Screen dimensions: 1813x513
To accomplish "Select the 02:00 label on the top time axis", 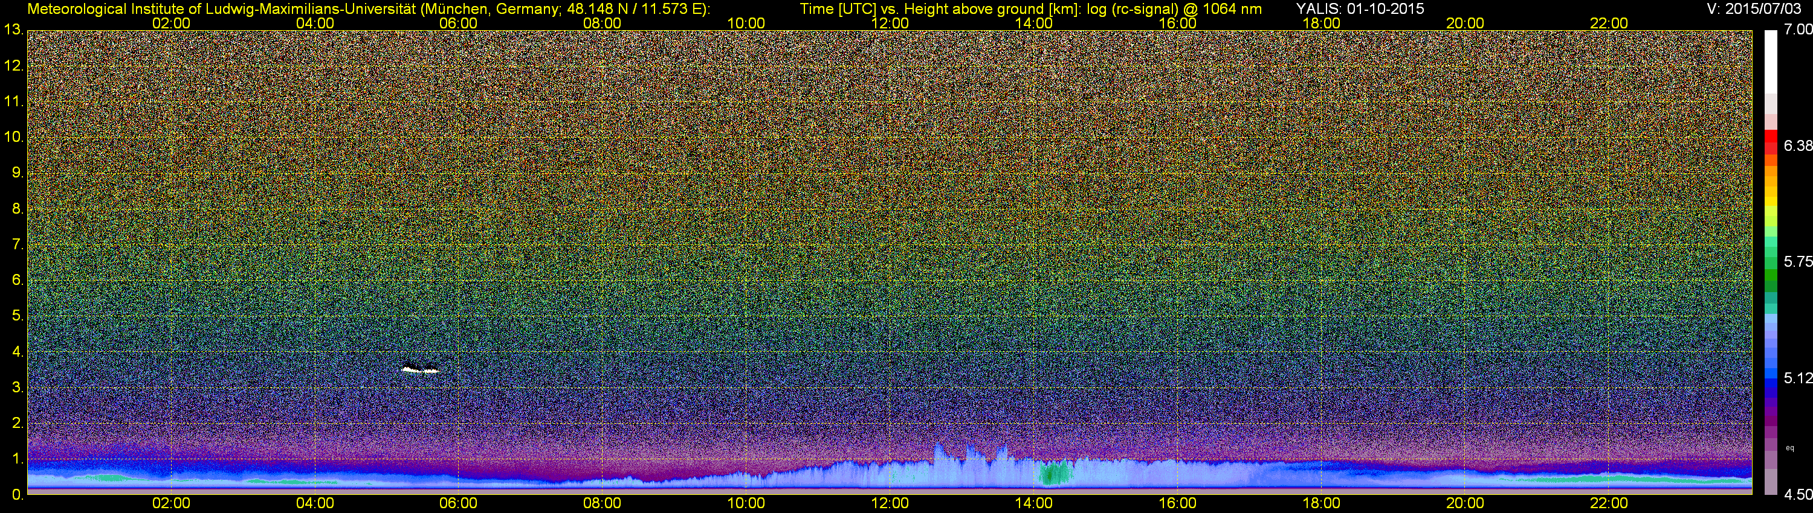I will click(x=171, y=23).
